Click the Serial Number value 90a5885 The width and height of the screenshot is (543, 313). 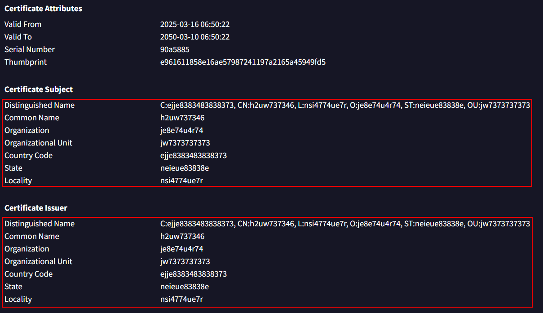coord(175,49)
